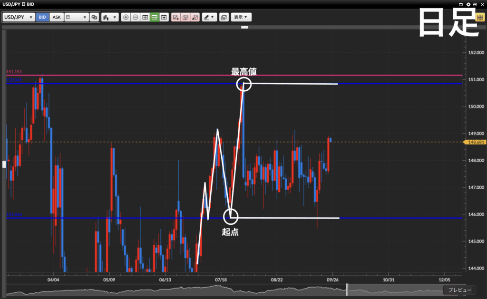Click the overview navigator strip below the chart
The height and width of the screenshot is (299, 487).
236,290
